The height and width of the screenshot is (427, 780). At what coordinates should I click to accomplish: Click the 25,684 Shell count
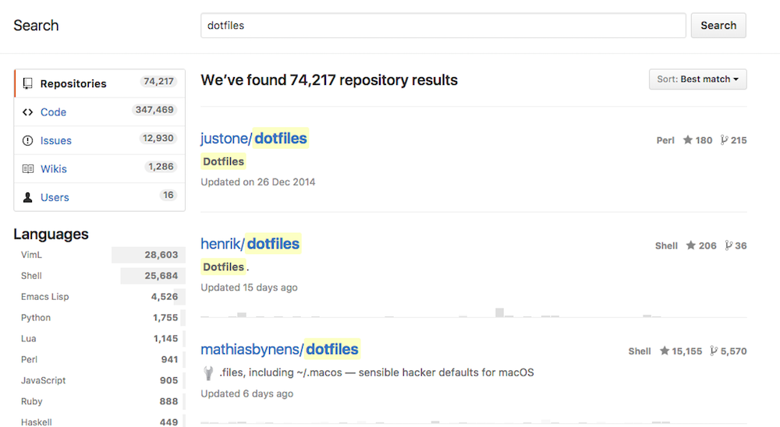tap(161, 275)
